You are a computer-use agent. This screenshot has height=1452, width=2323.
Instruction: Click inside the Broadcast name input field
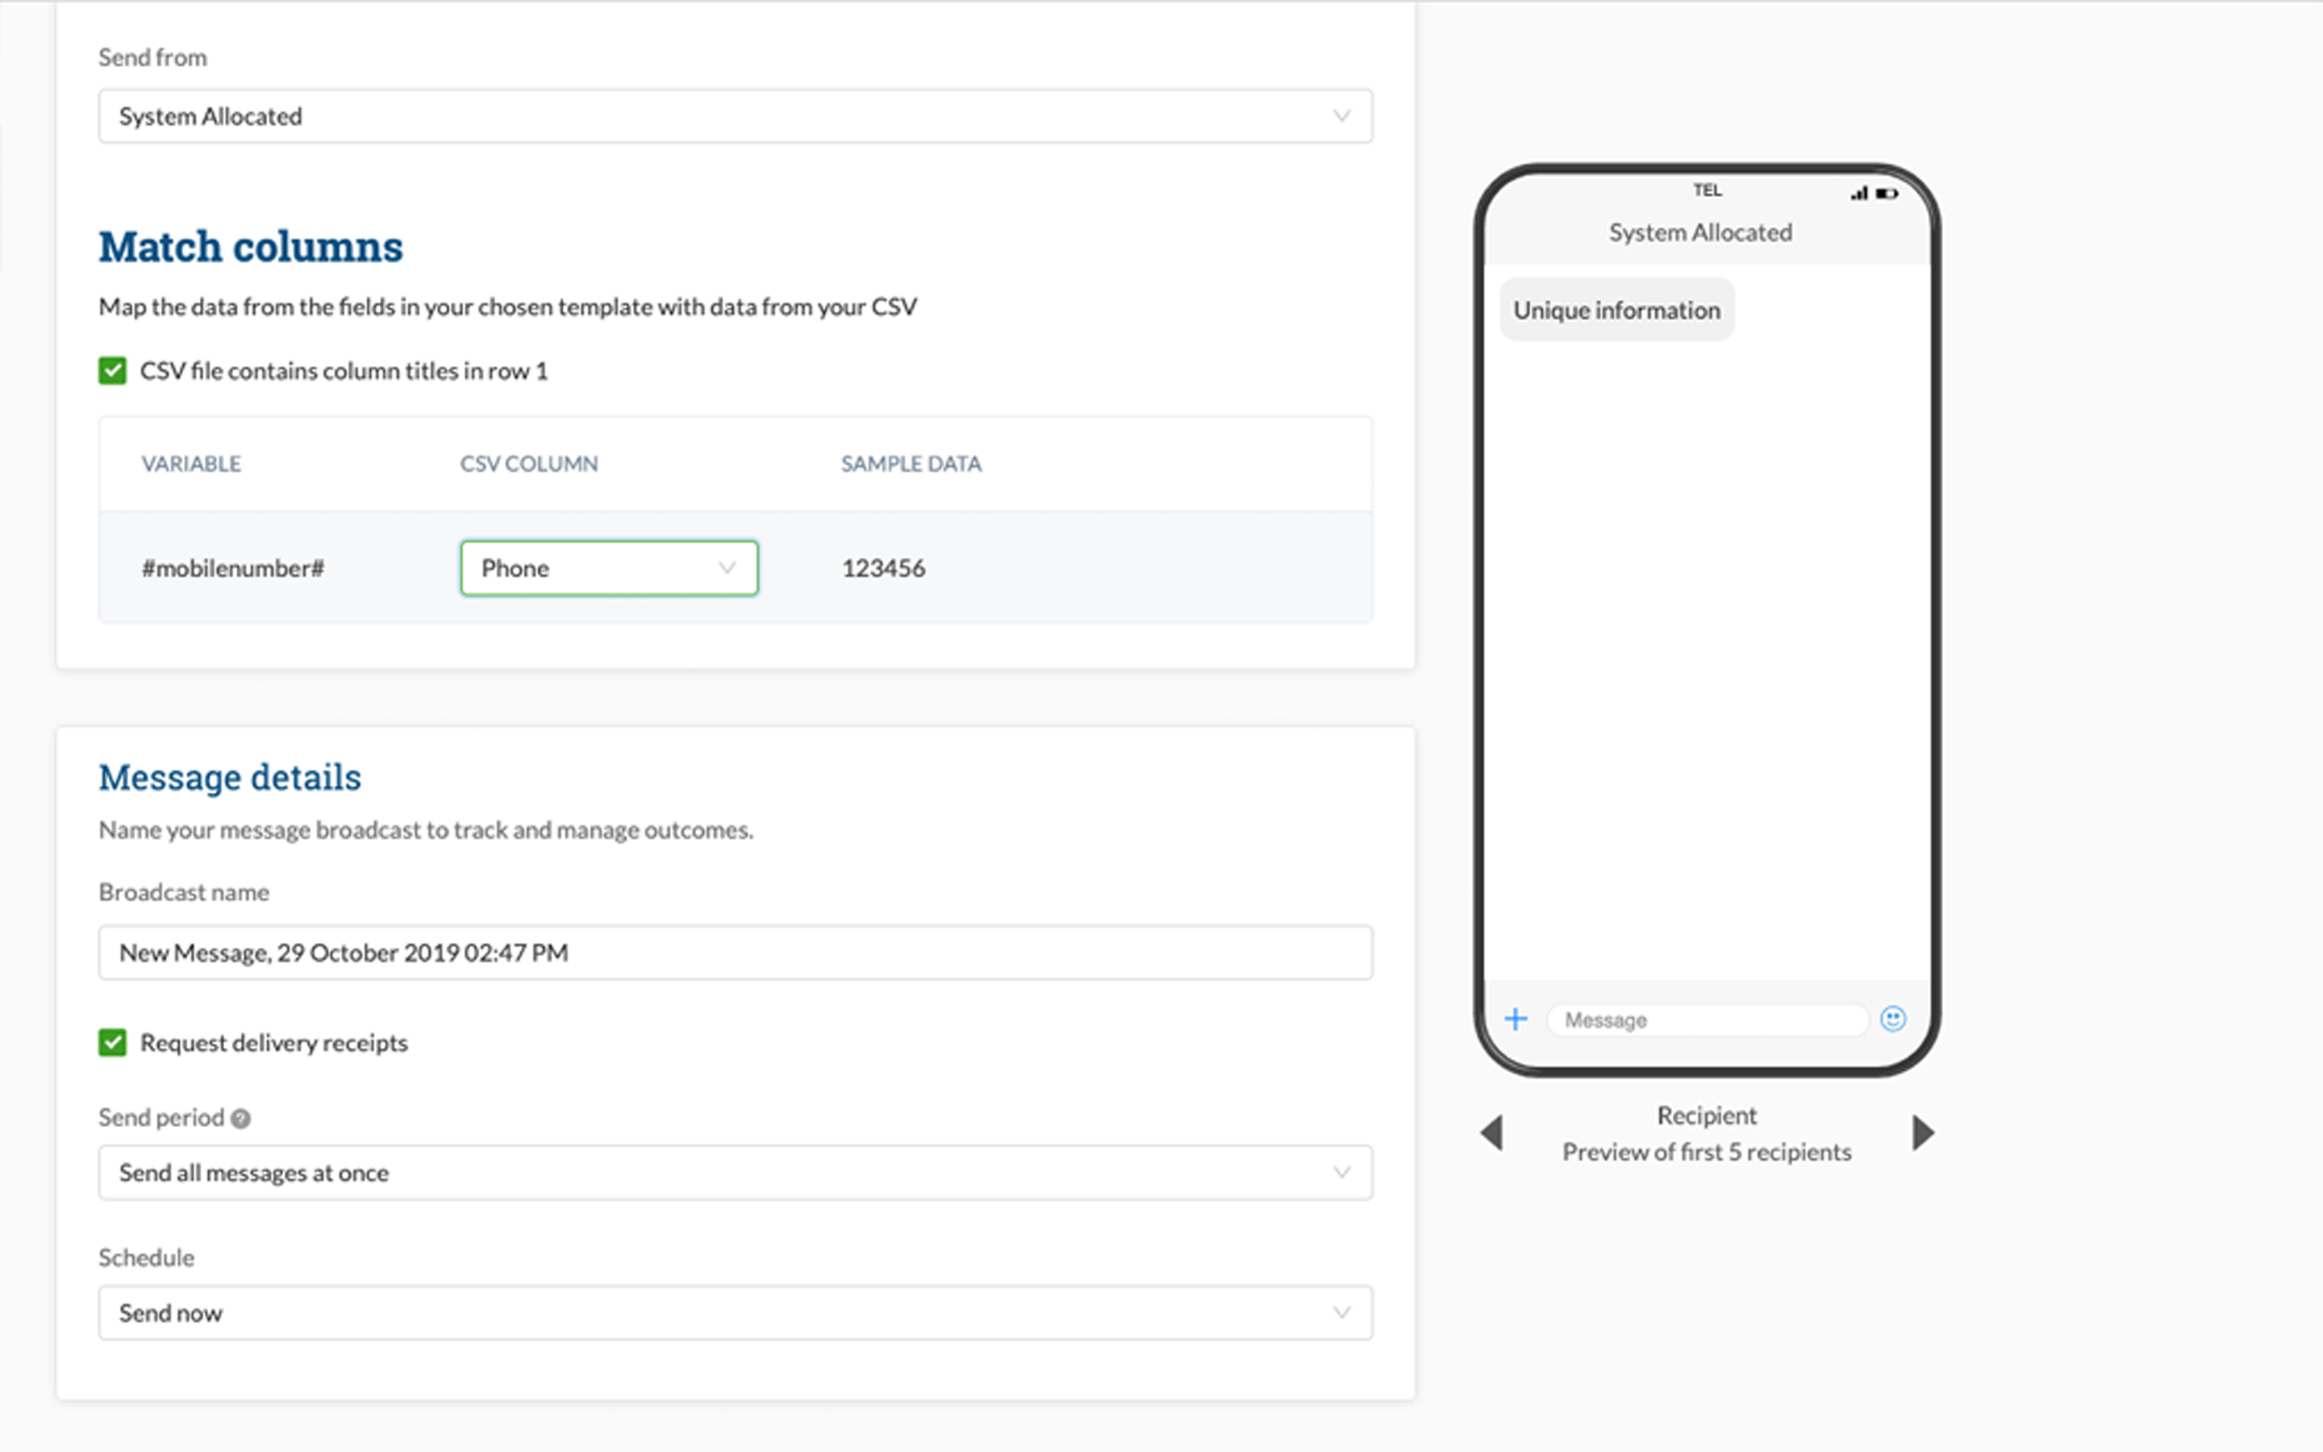734,952
